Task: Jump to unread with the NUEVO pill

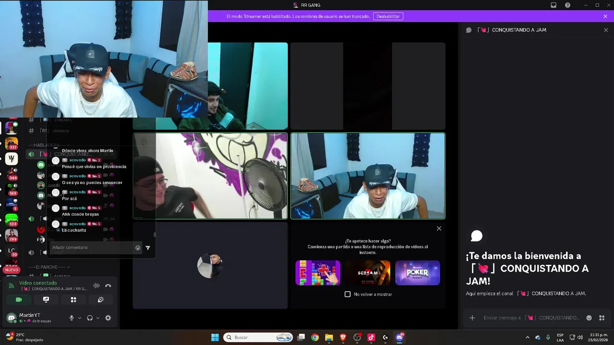Action: pyautogui.click(x=12, y=270)
